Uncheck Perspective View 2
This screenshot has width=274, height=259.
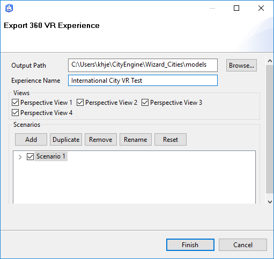coord(80,103)
